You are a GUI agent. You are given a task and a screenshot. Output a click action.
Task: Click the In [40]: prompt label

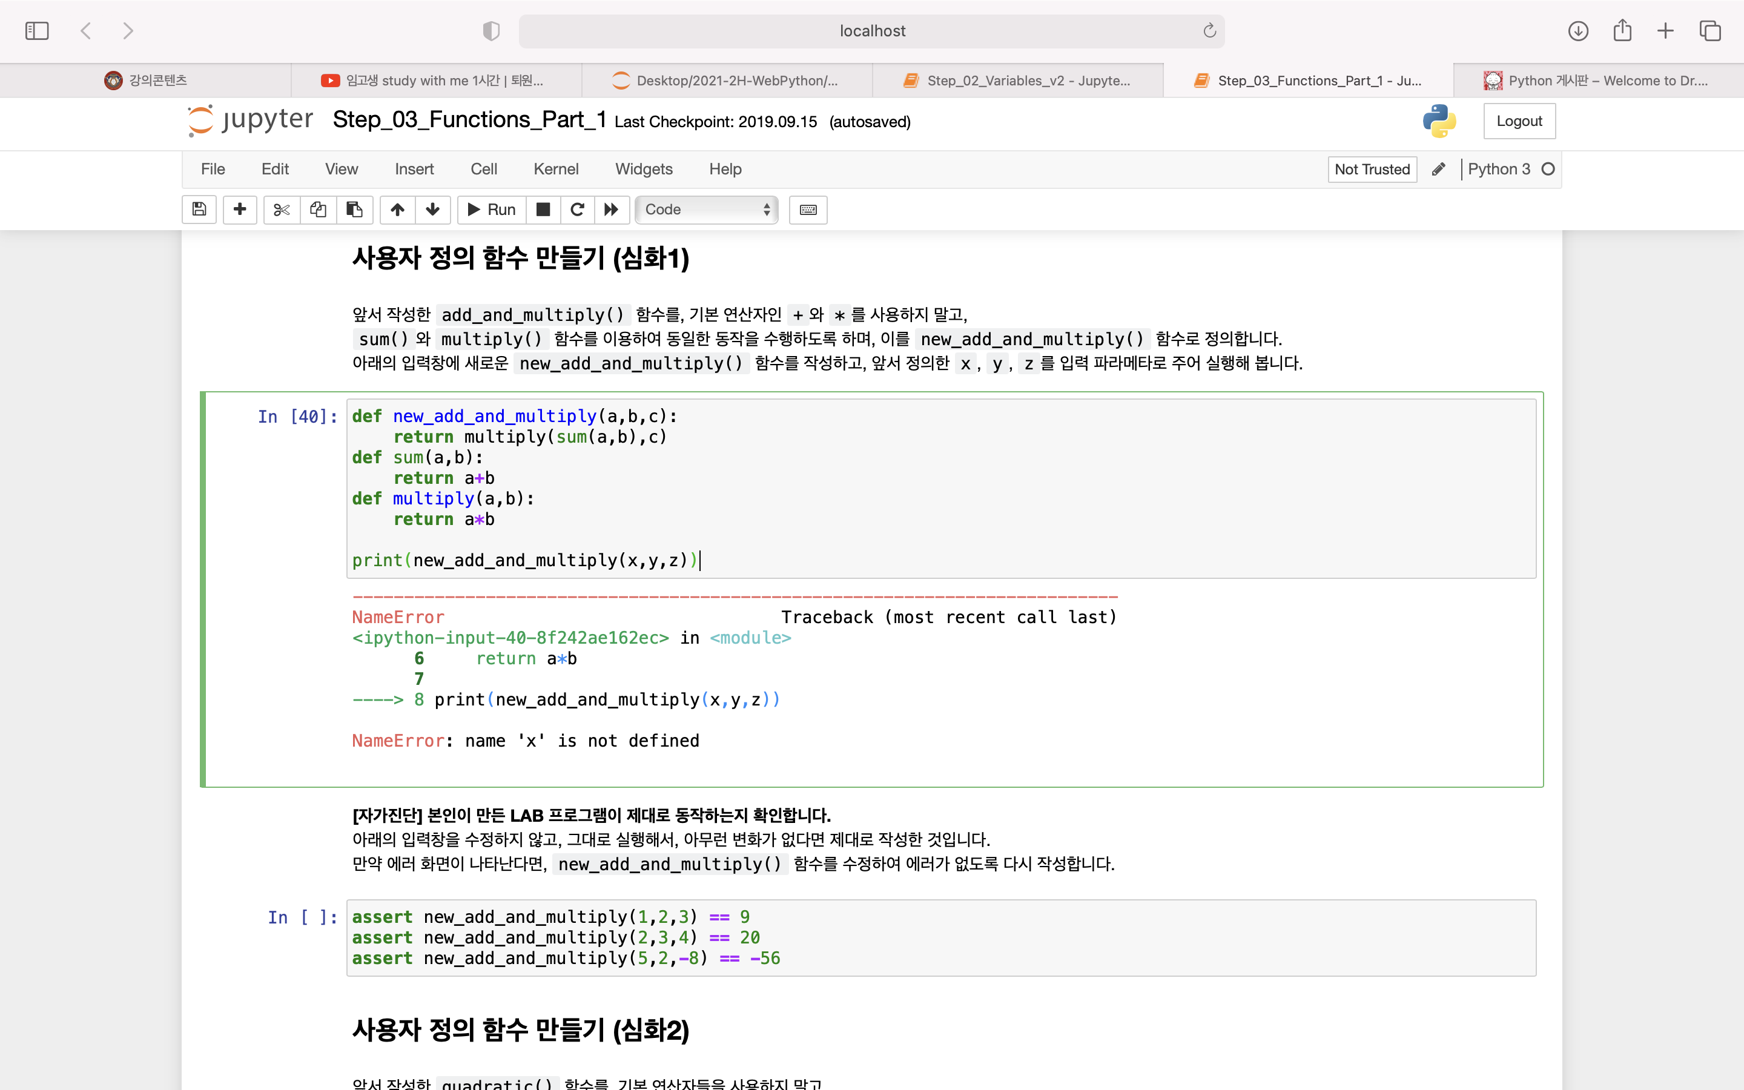click(298, 417)
